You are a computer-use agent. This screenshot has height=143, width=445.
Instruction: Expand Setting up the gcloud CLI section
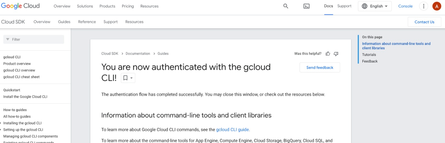point(1,130)
